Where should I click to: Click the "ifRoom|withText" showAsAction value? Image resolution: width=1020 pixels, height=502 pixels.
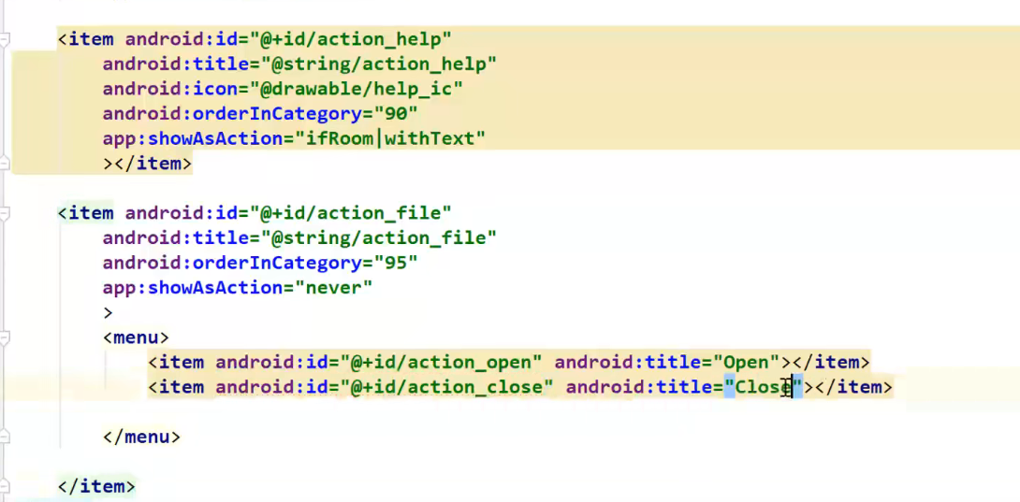[390, 138]
